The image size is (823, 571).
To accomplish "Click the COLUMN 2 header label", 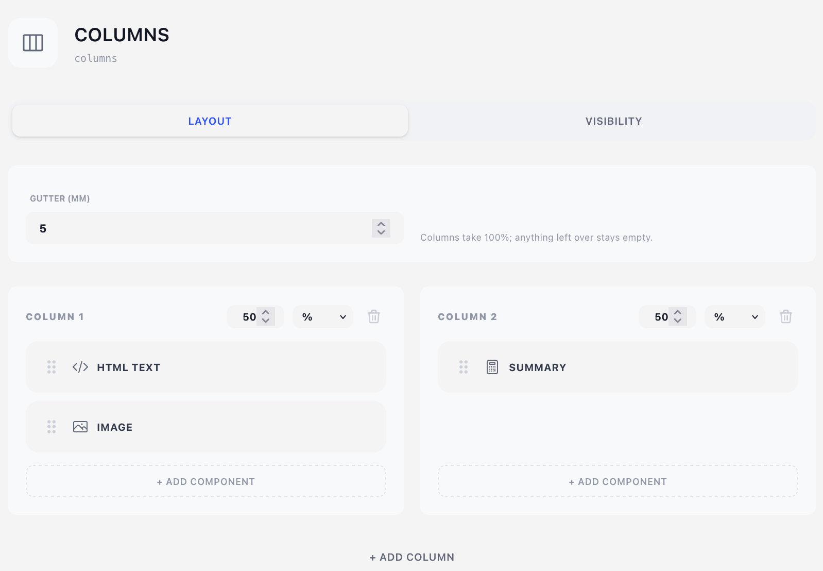I will pyautogui.click(x=467, y=317).
